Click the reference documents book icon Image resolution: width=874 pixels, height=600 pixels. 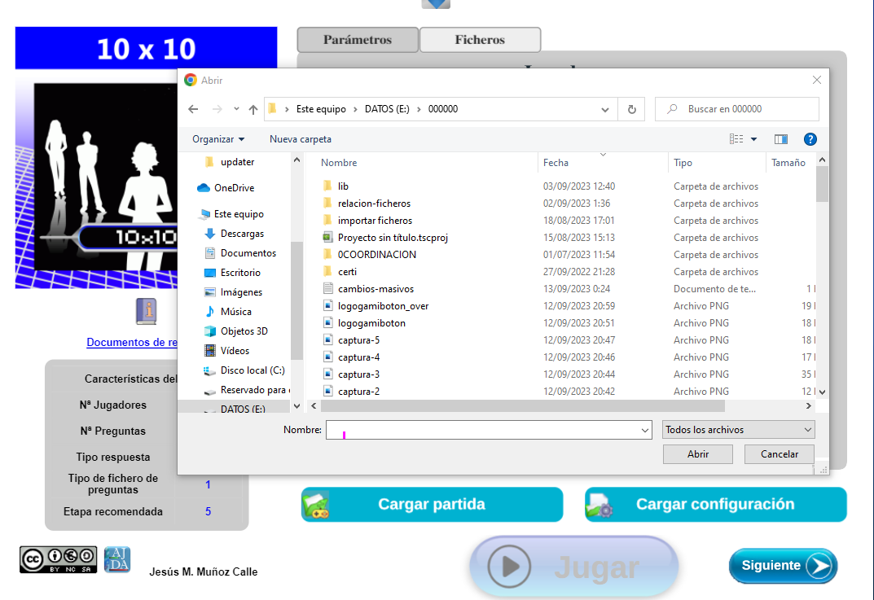coord(146,311)
